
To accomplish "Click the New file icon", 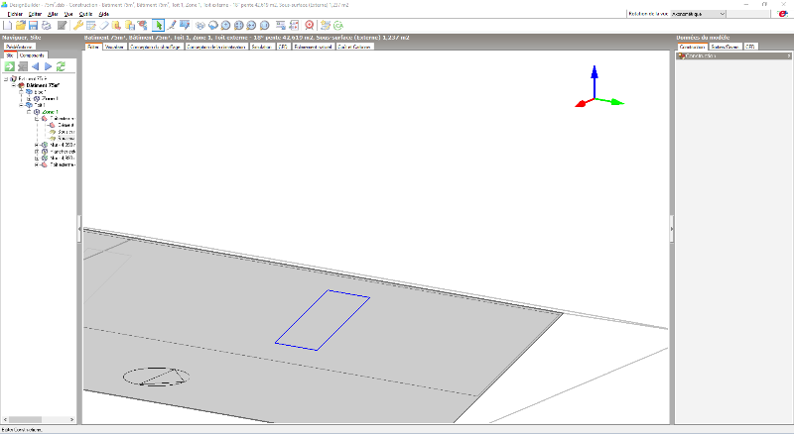I will (x=7, y=25).
